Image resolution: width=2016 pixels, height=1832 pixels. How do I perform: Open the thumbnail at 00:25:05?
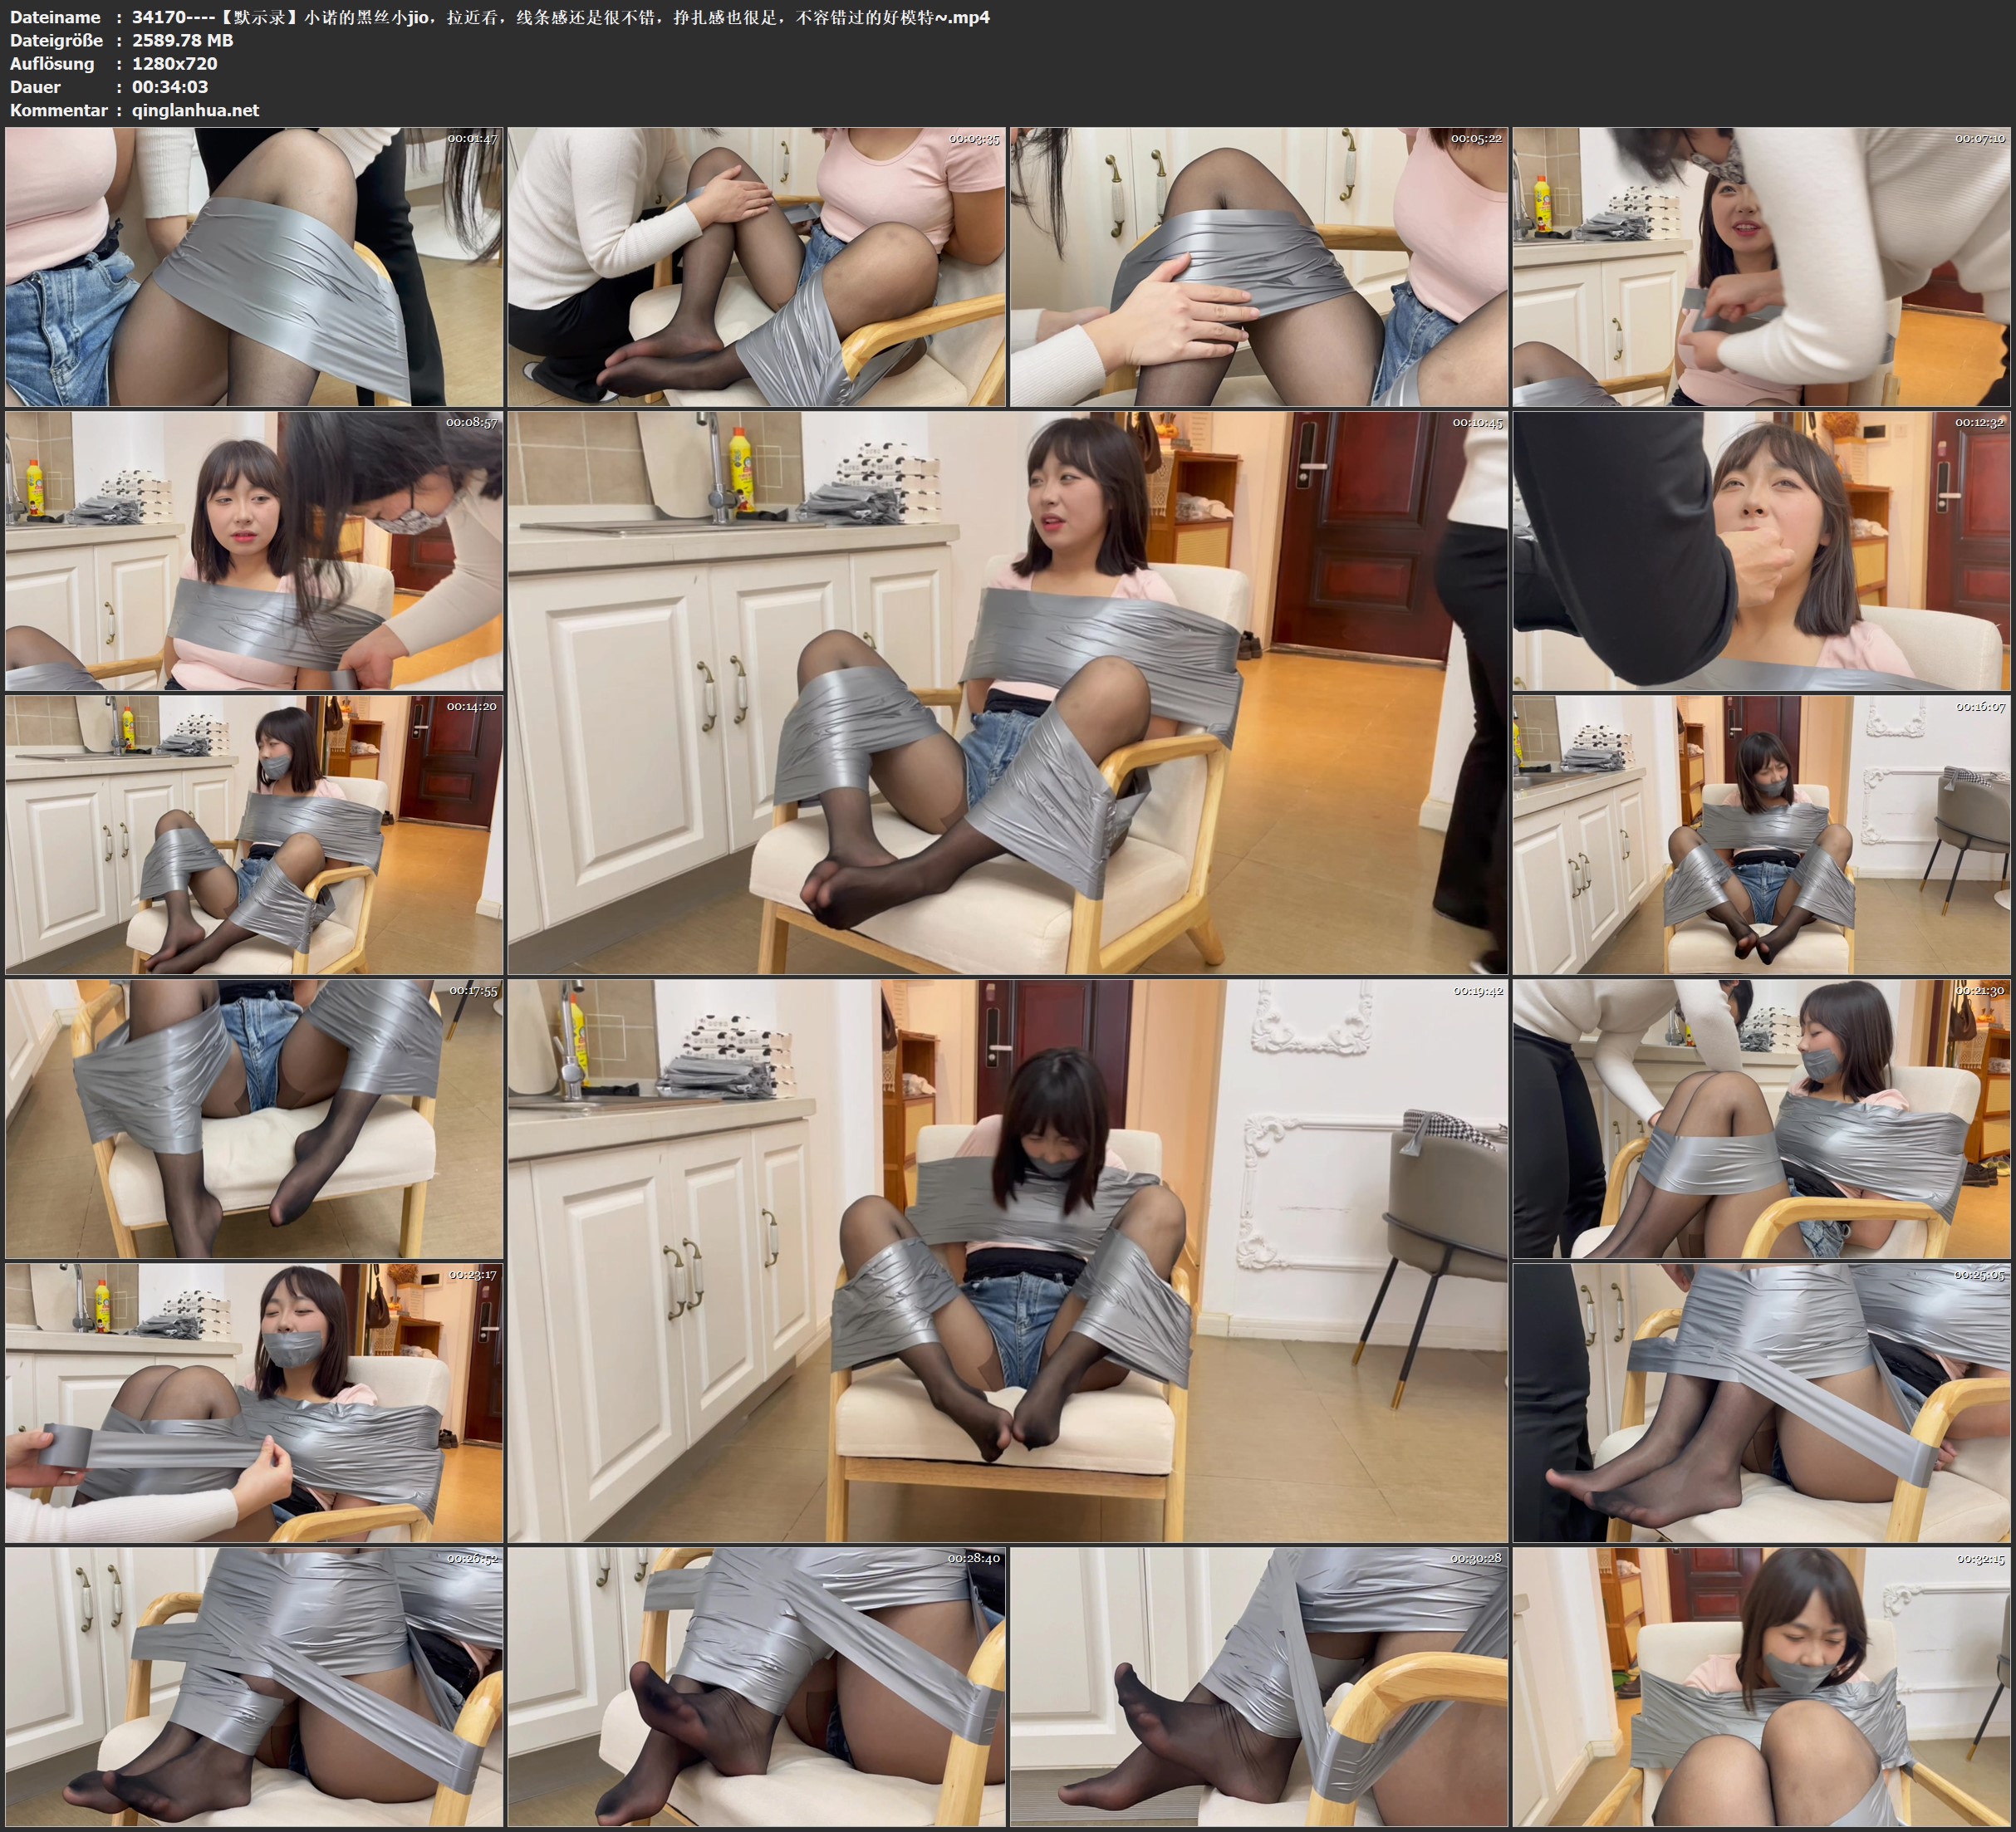click(x=1761, y=1402)
